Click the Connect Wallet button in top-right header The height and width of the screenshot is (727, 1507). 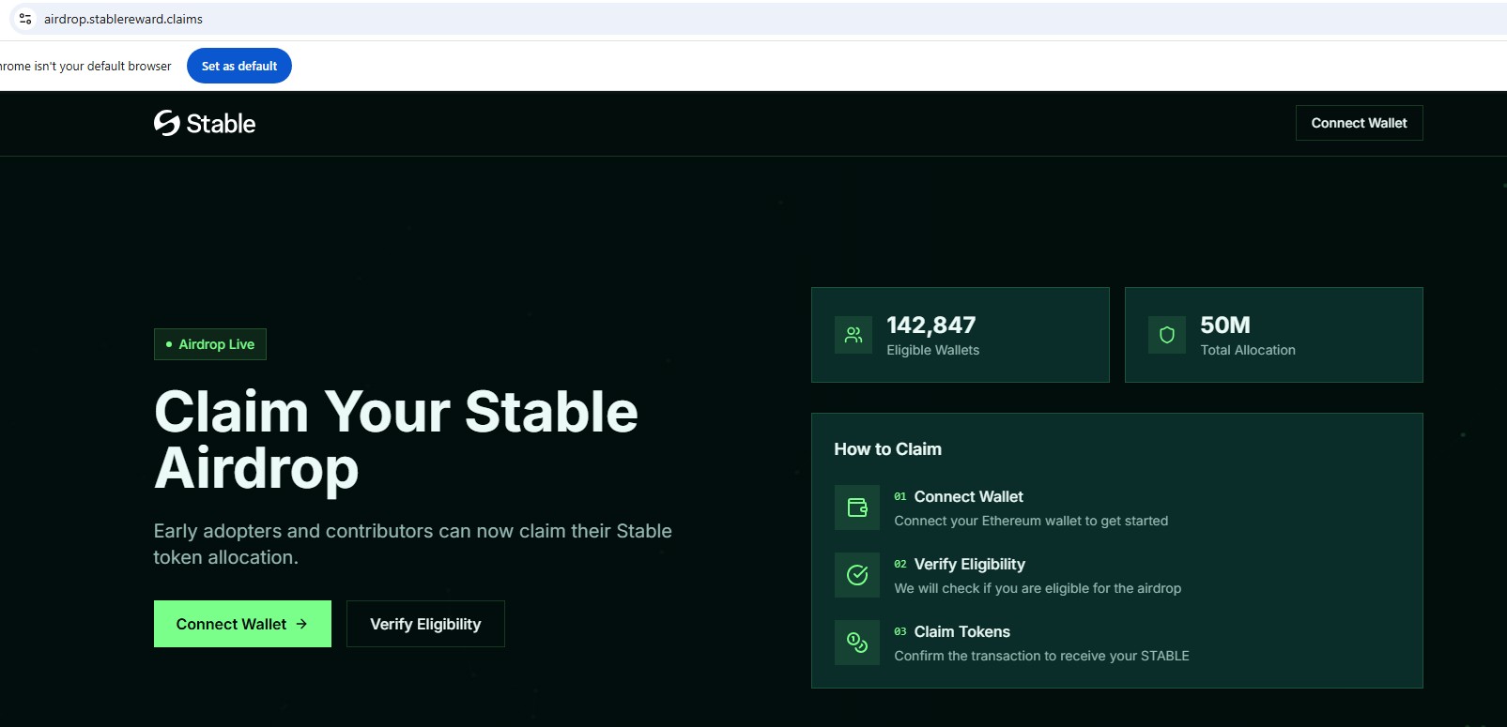click(x=1359, y=123)
